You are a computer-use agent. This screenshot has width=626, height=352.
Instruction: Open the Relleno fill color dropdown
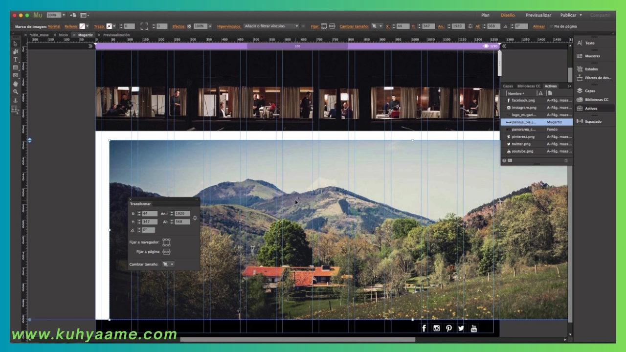88,26
